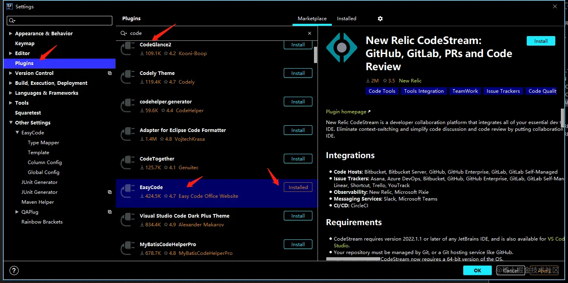Click the Installed button for EasyCode
This screenshot has height=283, width=568.
coord(298,187)
